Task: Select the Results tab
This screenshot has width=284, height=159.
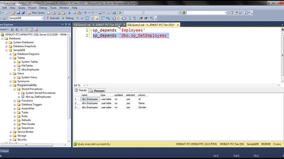Action: click(x=81, y=90)
